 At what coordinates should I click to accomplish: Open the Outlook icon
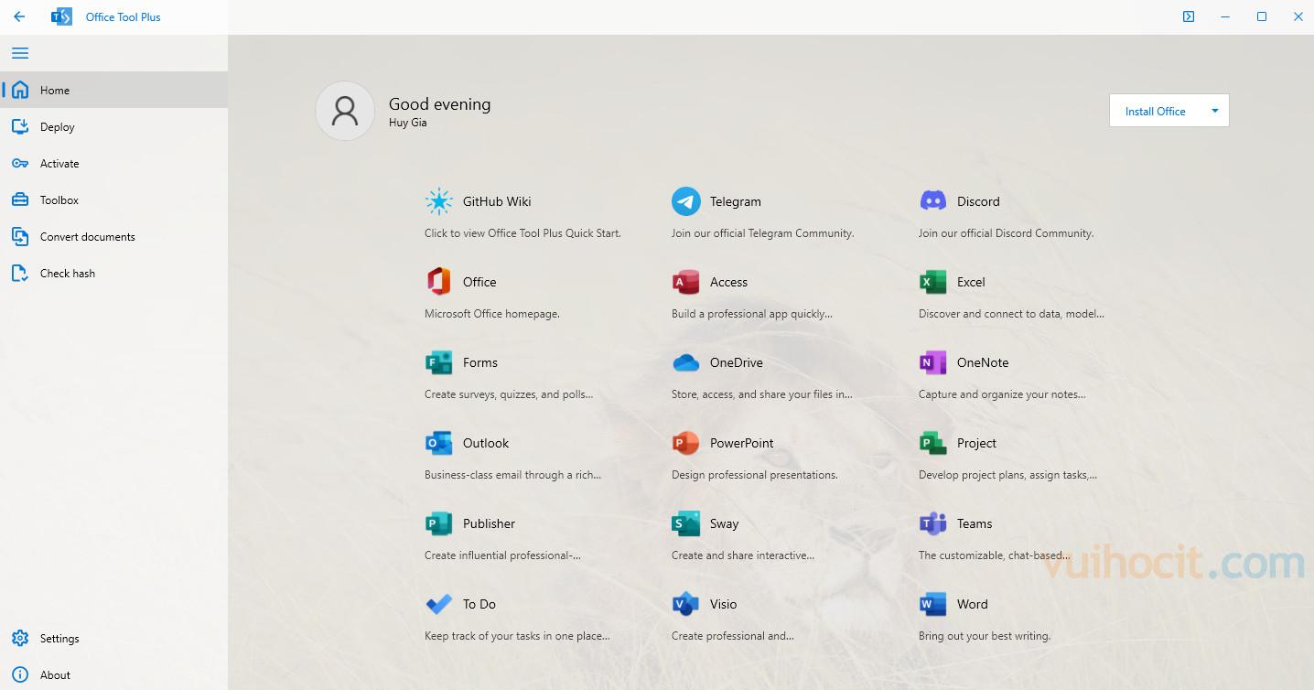(x=439, y=443)
